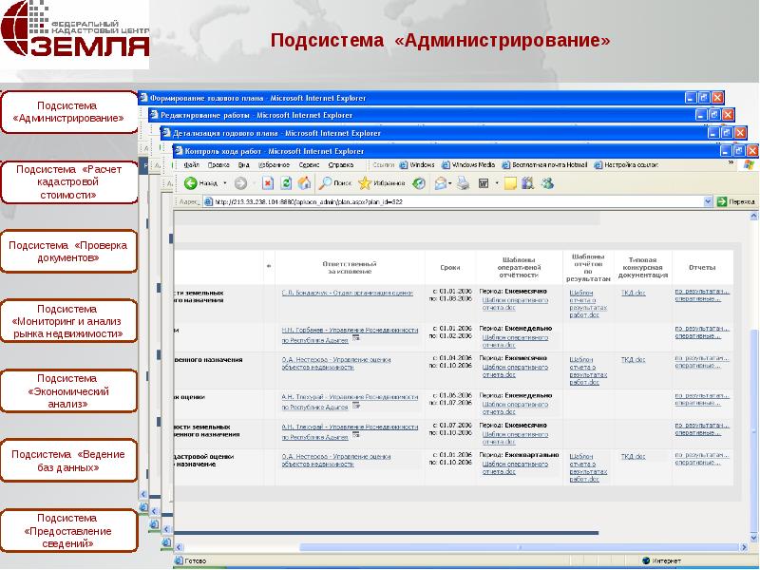Click the Edit in Word toolbar icon
The height and width of the screenshot is (570, 760).
[x=483, y=183]
